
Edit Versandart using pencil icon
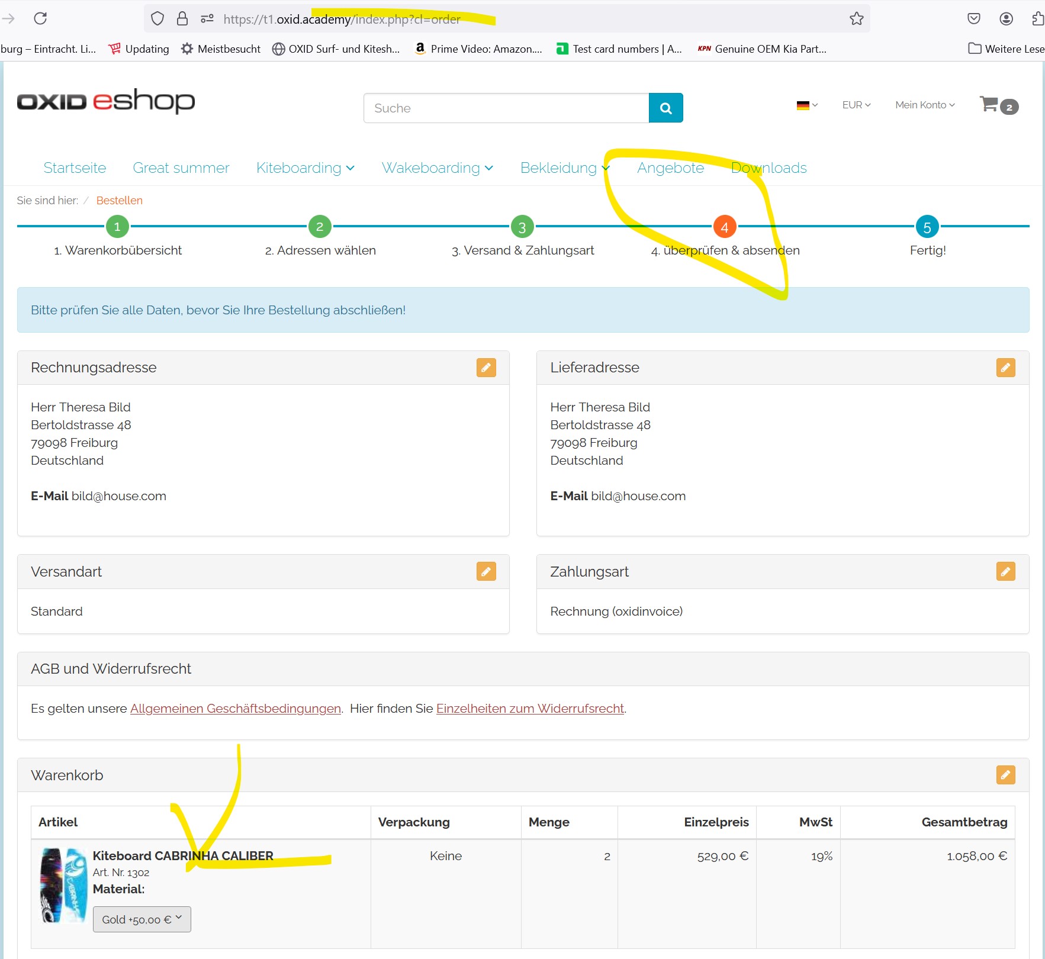pos(485,572)
